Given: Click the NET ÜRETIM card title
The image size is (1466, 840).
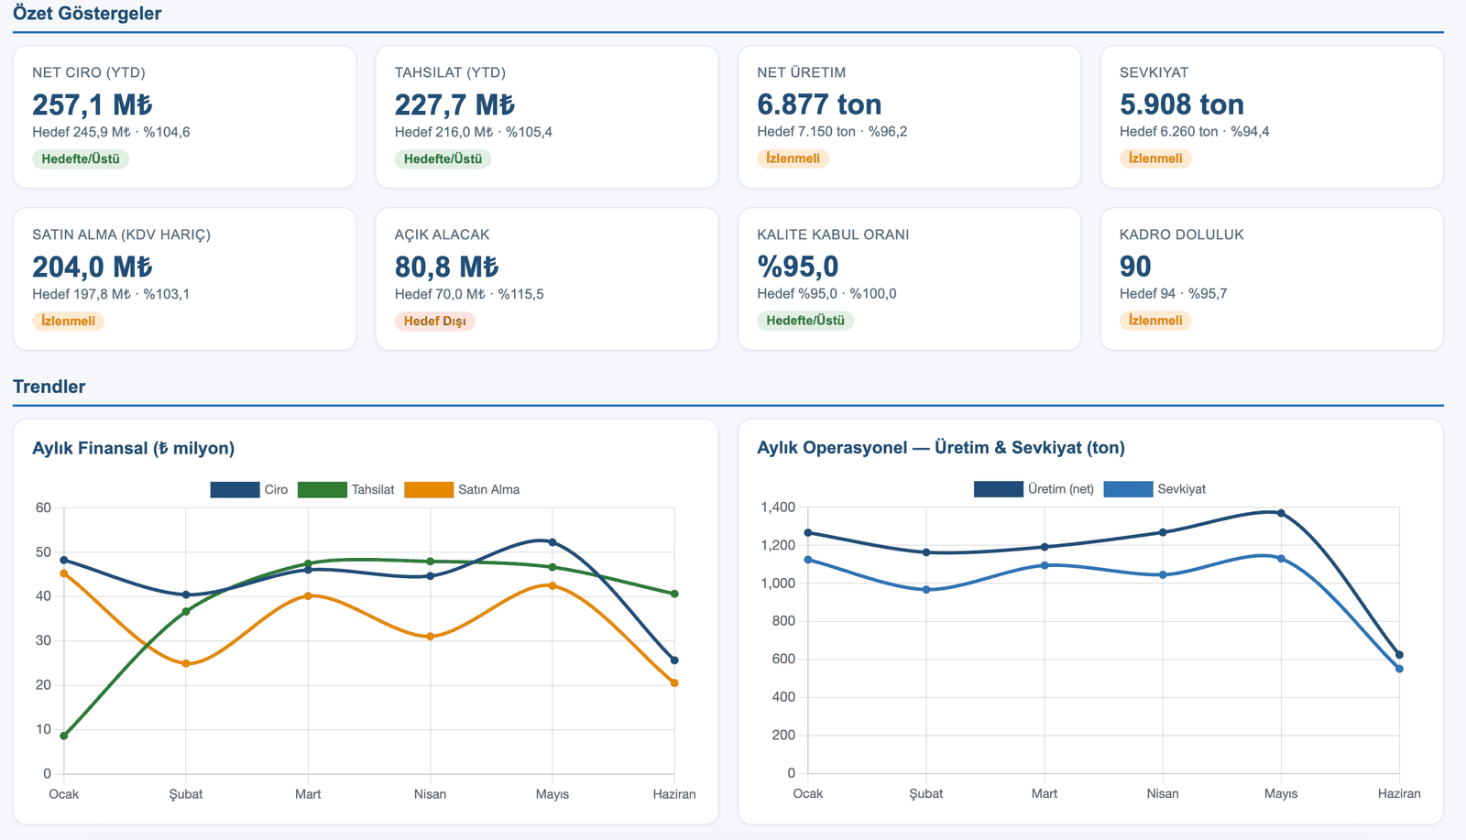Looking at the screenshot, I should pos(802,72).
